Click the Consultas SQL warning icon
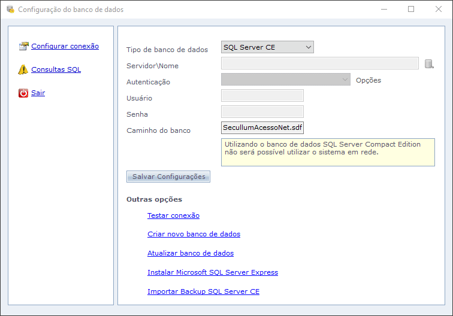The width and height of the screenshot is (453, 316). (x=23, y=69)
